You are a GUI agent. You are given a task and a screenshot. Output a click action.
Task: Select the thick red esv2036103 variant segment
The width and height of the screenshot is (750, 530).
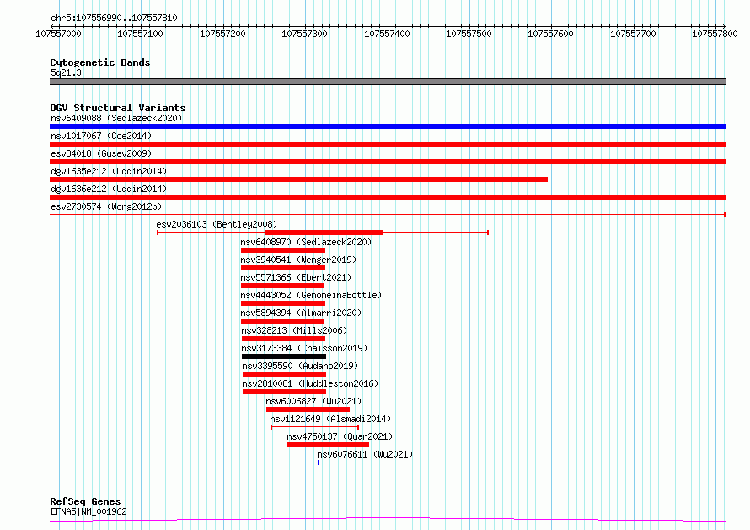click(x=324, y=233)
